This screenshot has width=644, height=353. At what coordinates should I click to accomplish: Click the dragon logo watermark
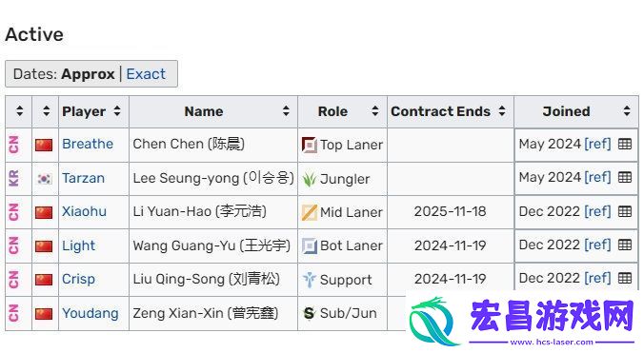pyautogui.click(x=435, y=321)
